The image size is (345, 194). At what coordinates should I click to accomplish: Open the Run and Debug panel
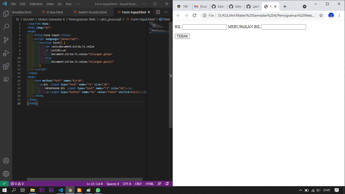coord(6,53)
